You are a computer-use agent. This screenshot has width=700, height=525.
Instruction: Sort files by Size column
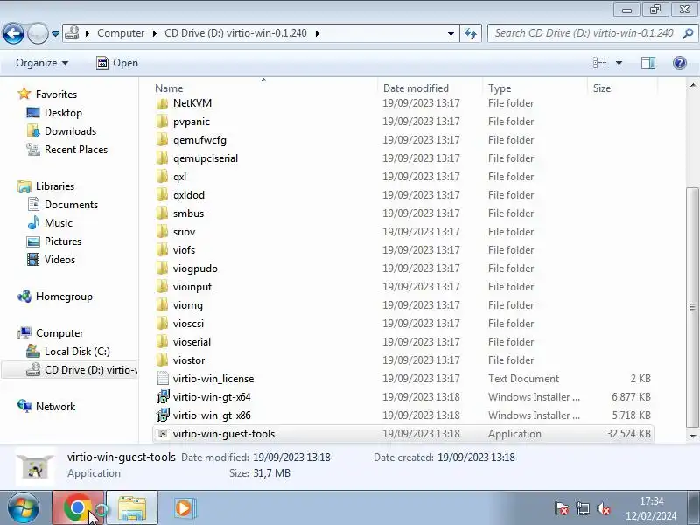(x=602, y=88)
